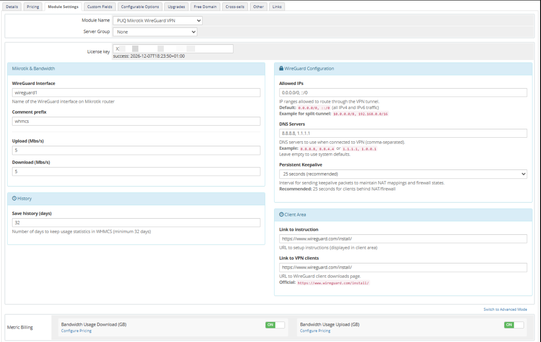Image resolution: width=541 pixels, height=342 pixels.
Task: Toggle Bandwidth Usage Upload metric billing
Action: coord(514,325)
